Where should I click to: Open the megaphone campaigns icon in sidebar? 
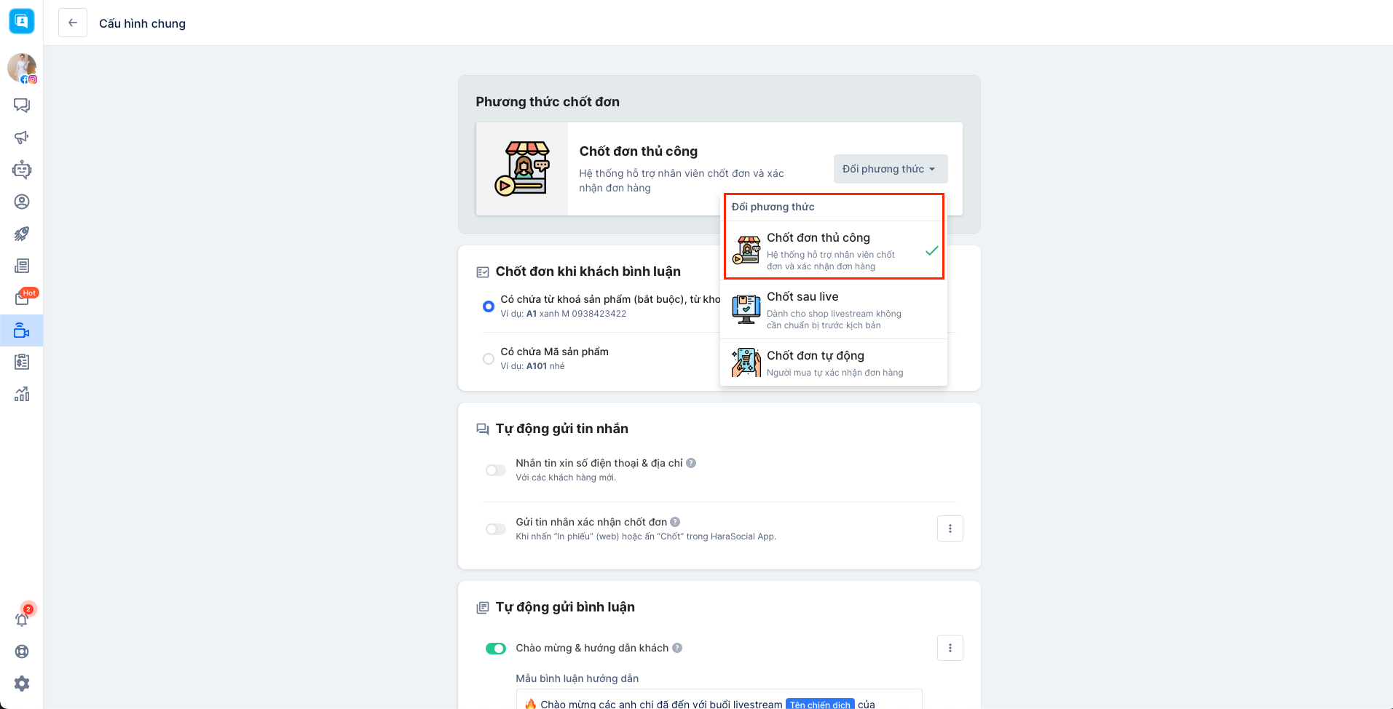(x=22, y=138)
